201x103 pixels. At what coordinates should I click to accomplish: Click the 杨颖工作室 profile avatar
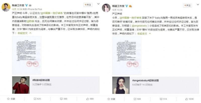106,8
